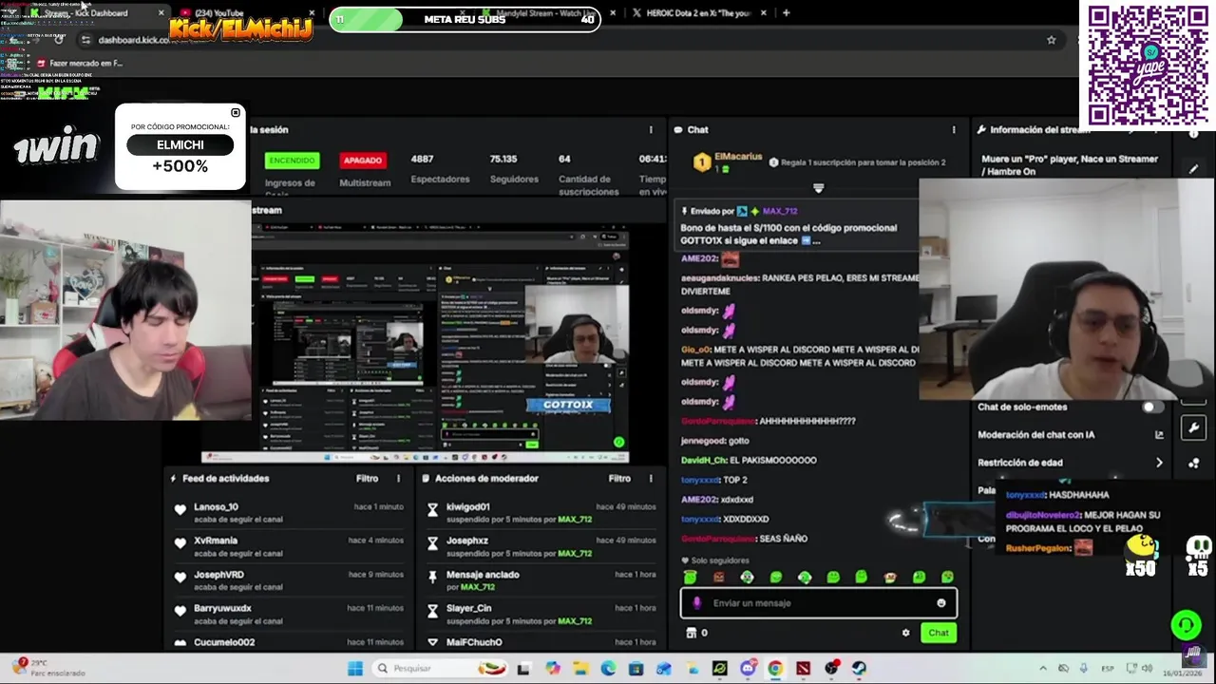Click the Barryuwuxdx follower entry
The image size is (1216, 684).
pyautogui.click(x=289, y=614)
